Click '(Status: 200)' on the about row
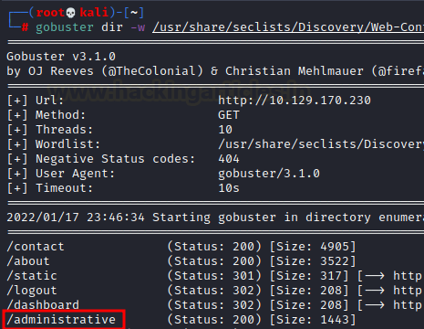This screenshot has height=329, width=424. [214, 261]
